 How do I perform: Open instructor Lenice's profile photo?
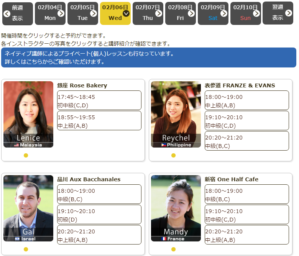pyautogui.click(x=28, y=114)
